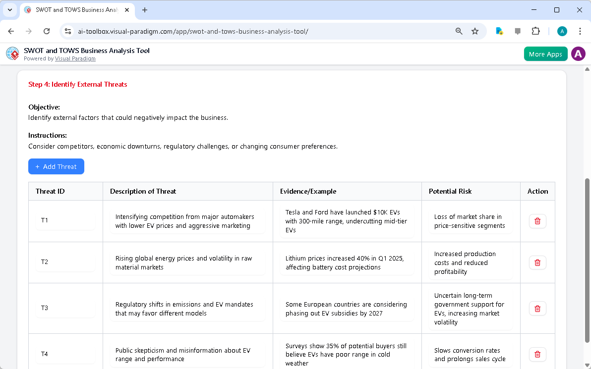Open the feedback speech-bubble icon near extensions
The image size is (591, 369).
tap(518, 31)
